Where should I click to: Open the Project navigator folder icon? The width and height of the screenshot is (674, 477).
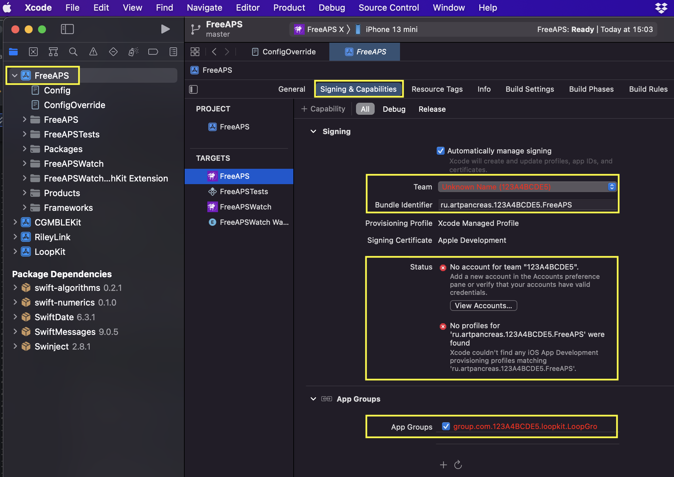pos(13,52)
